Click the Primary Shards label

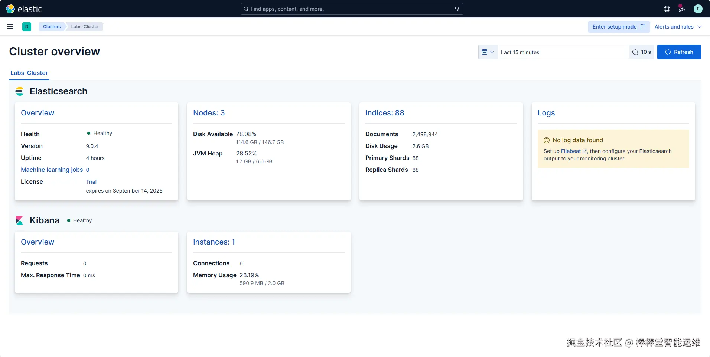click(x=387, y=158)
